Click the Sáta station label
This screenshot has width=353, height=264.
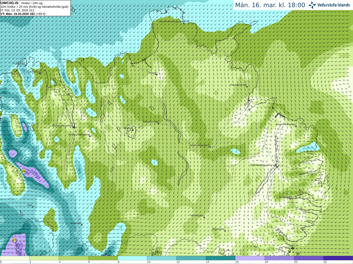pyautogui.click(x=30, y=205)
